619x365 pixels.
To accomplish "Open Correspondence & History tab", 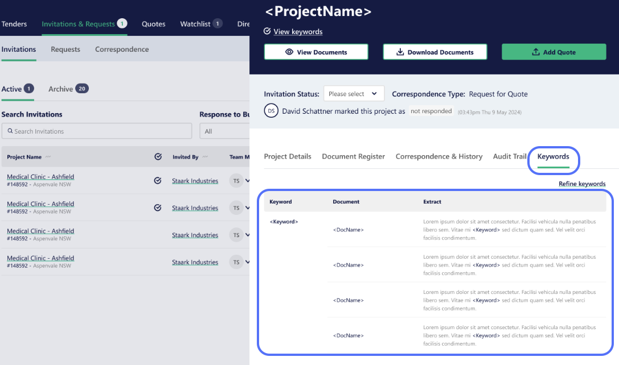I will pos(439,156).
